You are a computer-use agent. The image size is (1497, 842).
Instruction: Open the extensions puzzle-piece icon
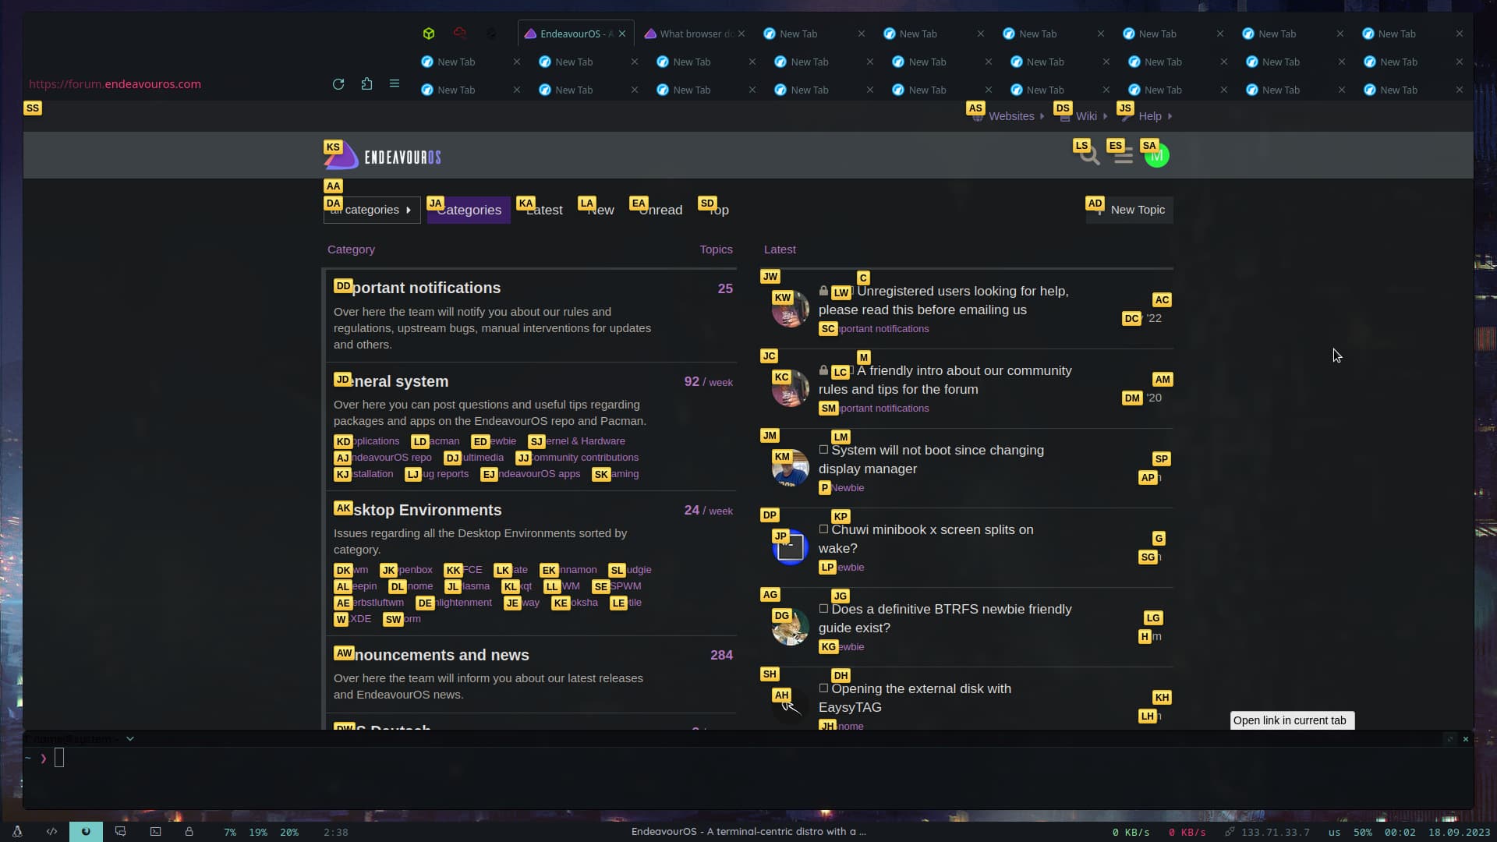pos(366,84)
